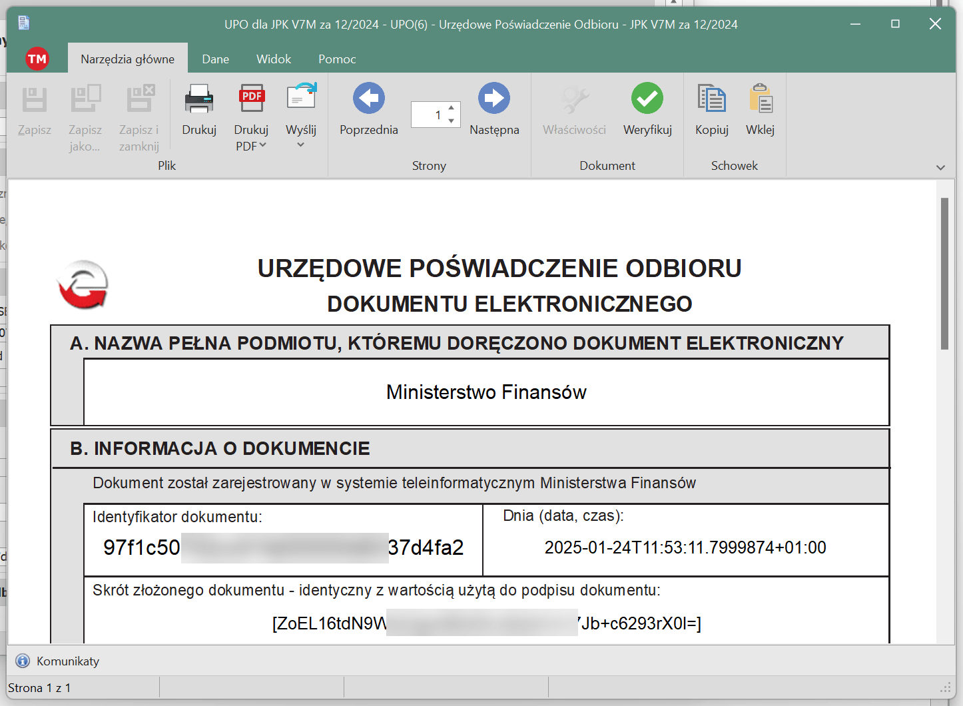The width and height of the screenshot is (963, 706).
Task: Open the Pomoc tab
Action: pos(337,59)
